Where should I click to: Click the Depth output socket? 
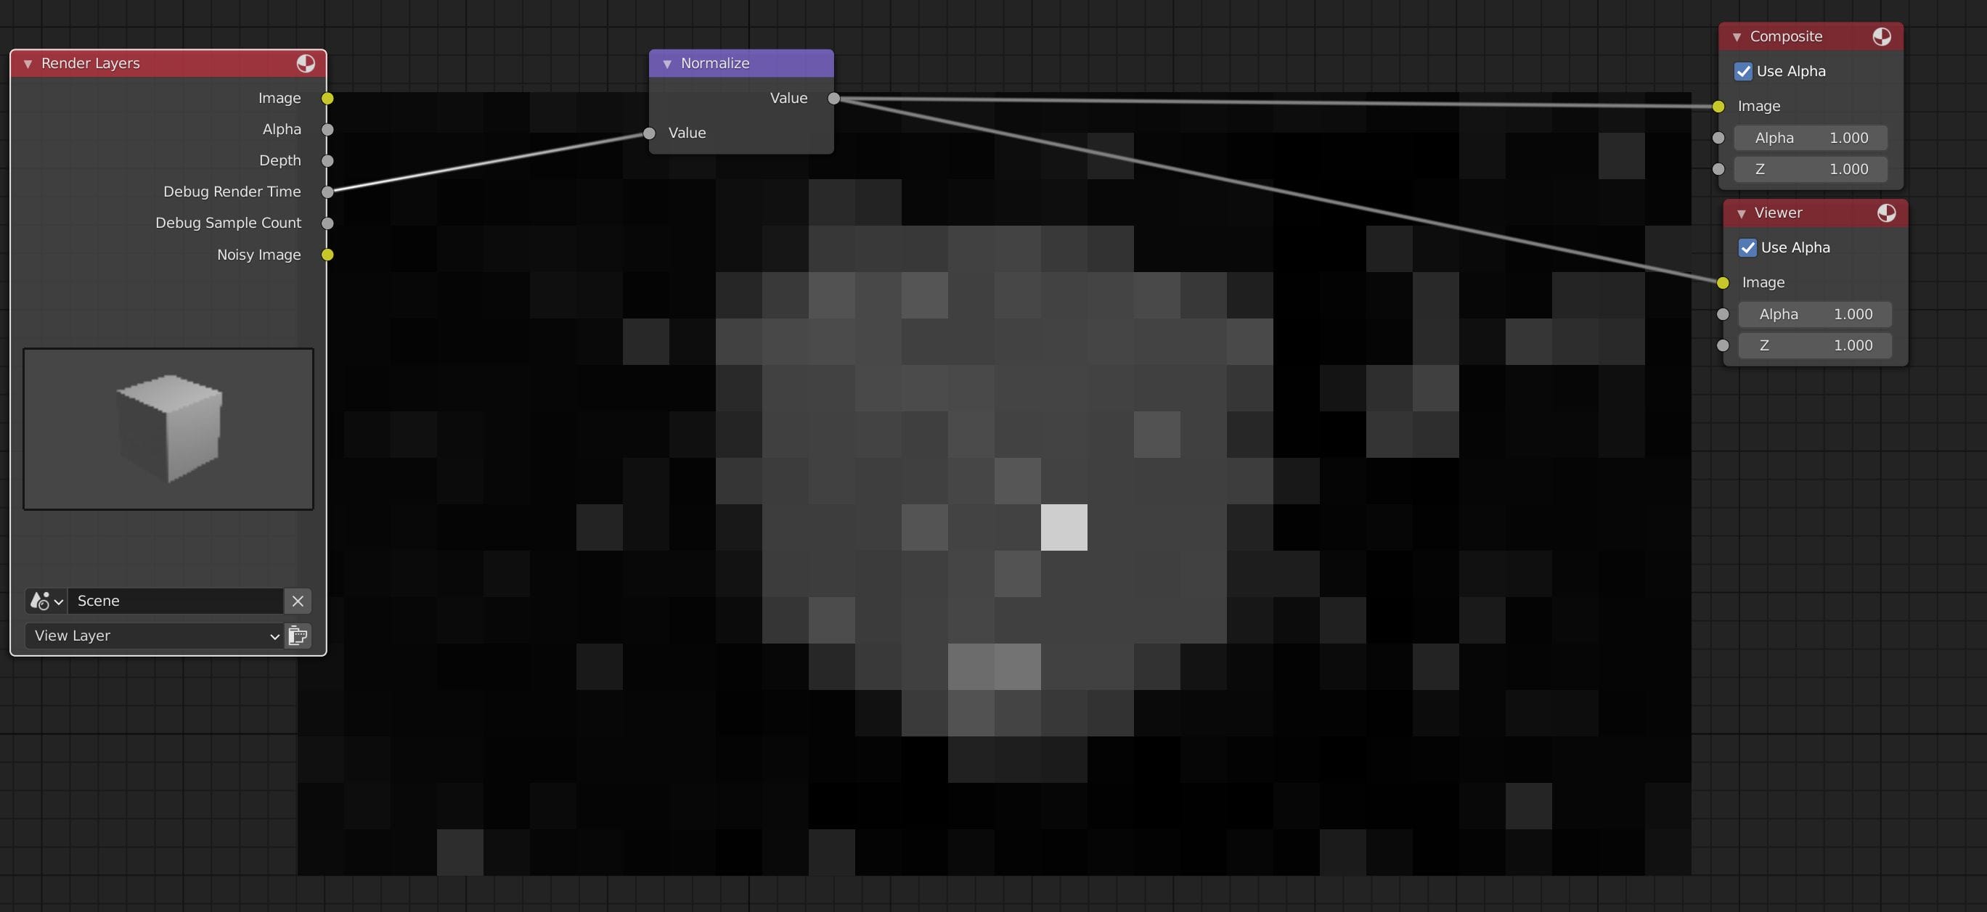pos(328,161)
